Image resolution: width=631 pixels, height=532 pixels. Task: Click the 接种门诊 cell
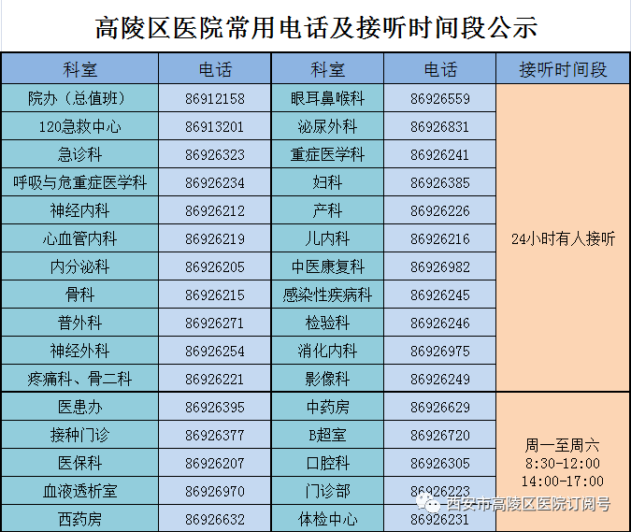click(x=79, y=435)
